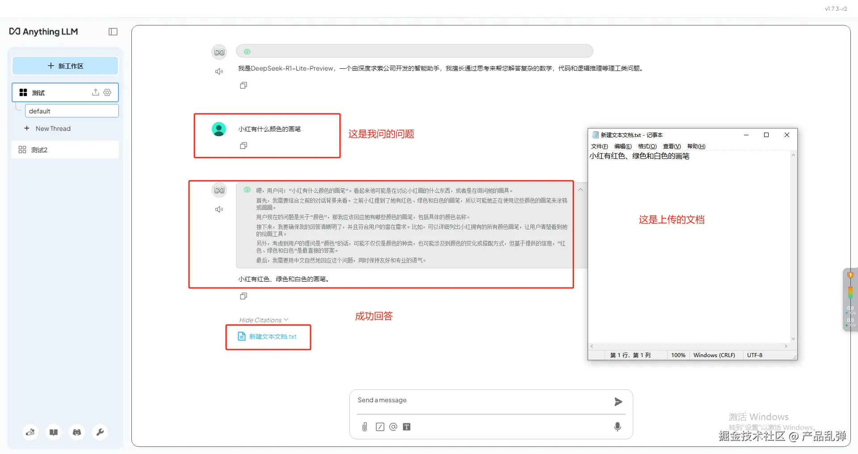Open the documentation book icon
Viewport: 858px width, 454px height.
(54, 432)
